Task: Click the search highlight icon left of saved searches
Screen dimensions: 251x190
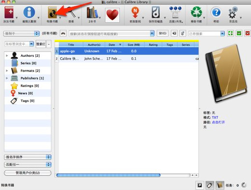Action: (182, 33)
